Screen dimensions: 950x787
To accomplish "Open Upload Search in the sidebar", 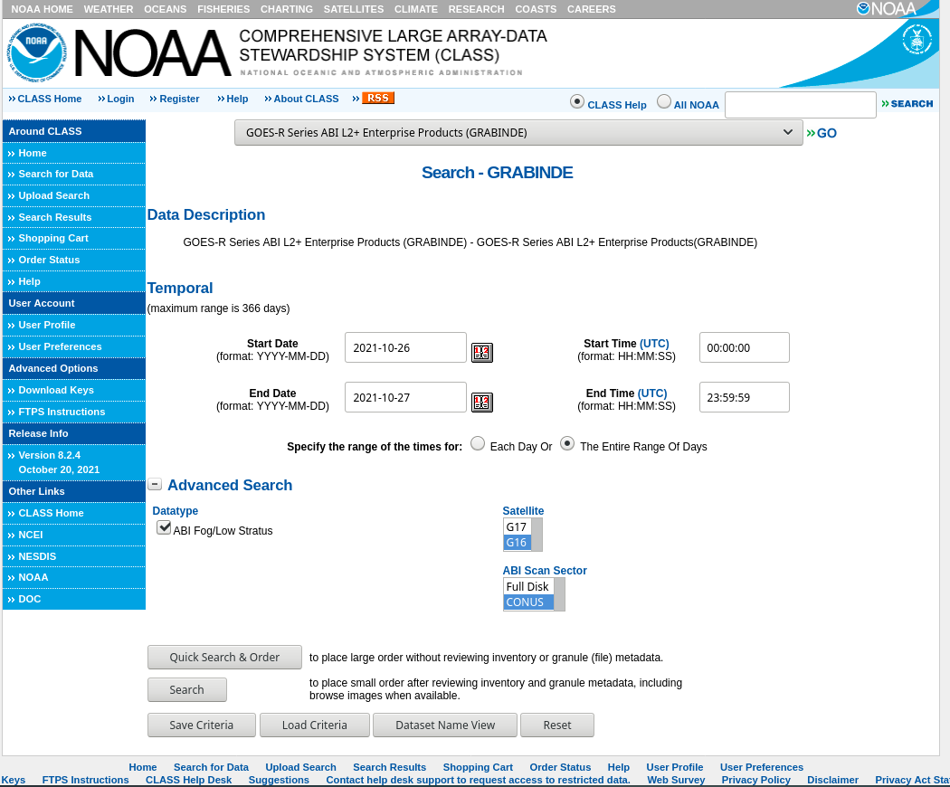I will [x=54, y=195].
